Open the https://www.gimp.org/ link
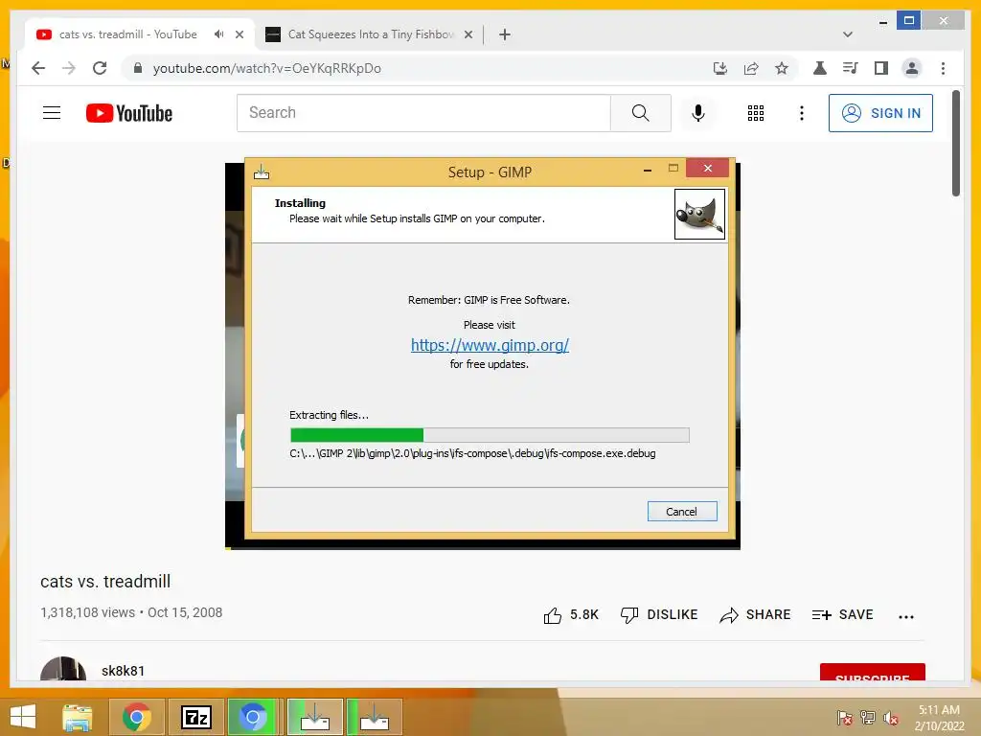This screenshot has height=736, width=981. (490, 345)
